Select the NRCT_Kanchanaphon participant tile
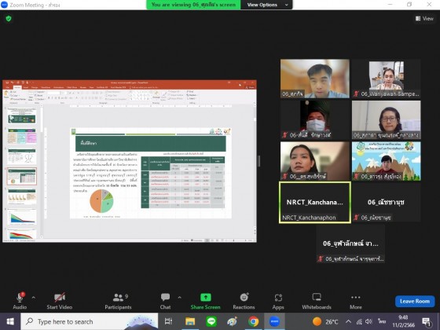The image size is (440, 330). point(315,203)
